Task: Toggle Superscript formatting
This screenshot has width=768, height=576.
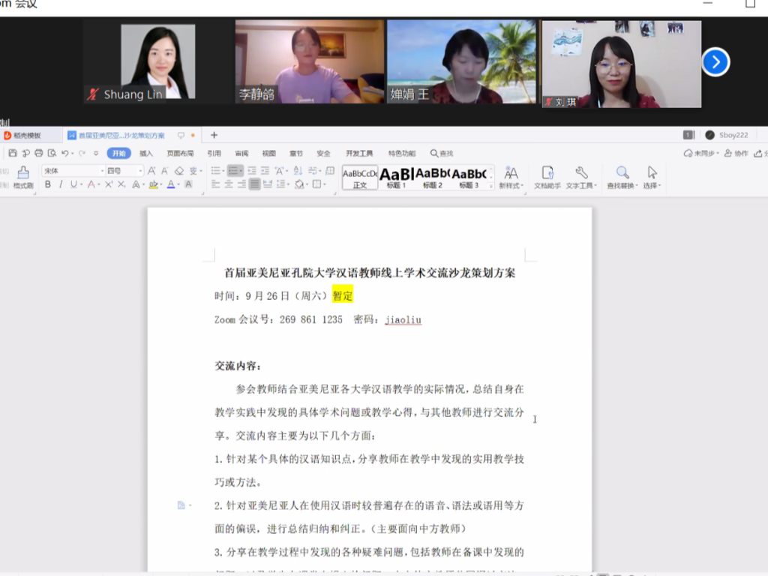Action: point(109,184)
